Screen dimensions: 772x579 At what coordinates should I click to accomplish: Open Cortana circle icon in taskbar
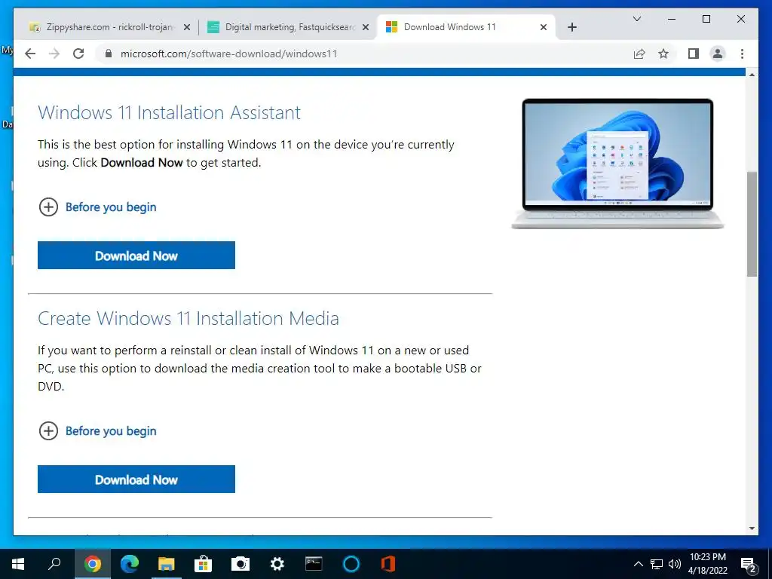point(351,564)
